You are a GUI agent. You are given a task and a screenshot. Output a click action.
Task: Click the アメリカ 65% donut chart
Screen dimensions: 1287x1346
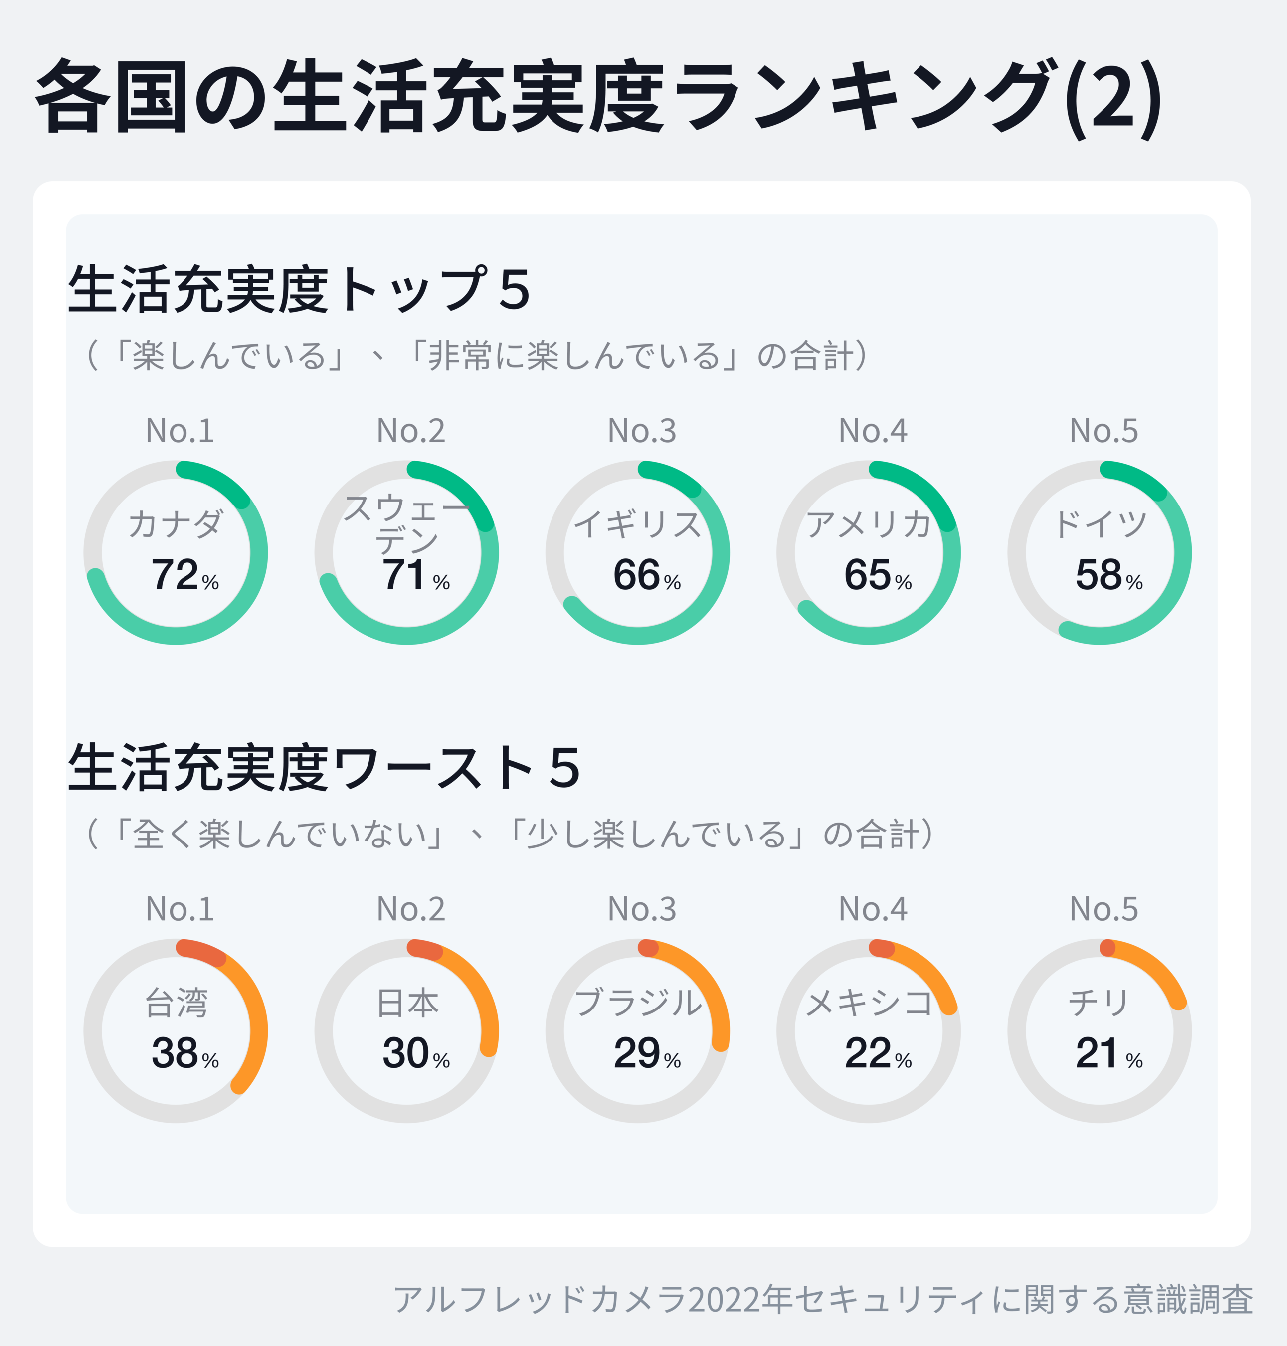point(869,553)
